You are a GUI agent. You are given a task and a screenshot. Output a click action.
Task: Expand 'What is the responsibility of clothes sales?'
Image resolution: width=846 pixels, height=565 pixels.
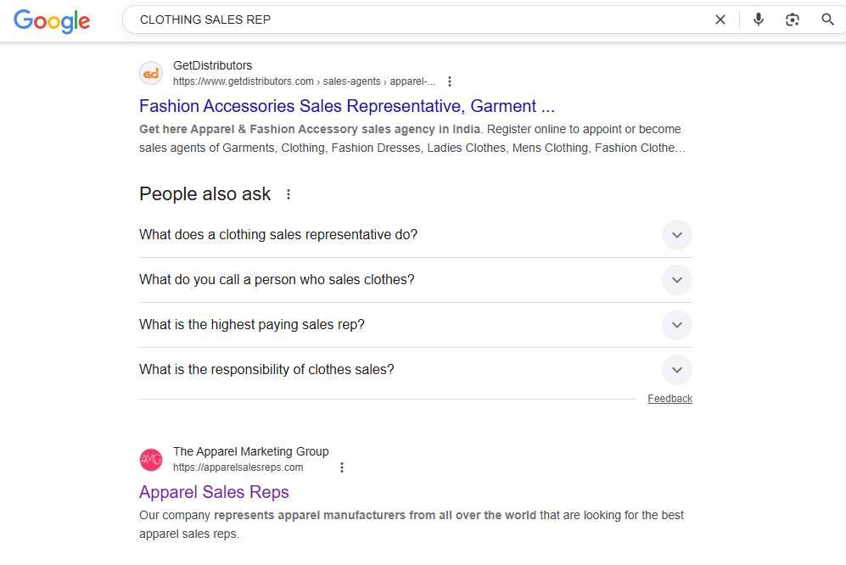(x=416, y=370)
